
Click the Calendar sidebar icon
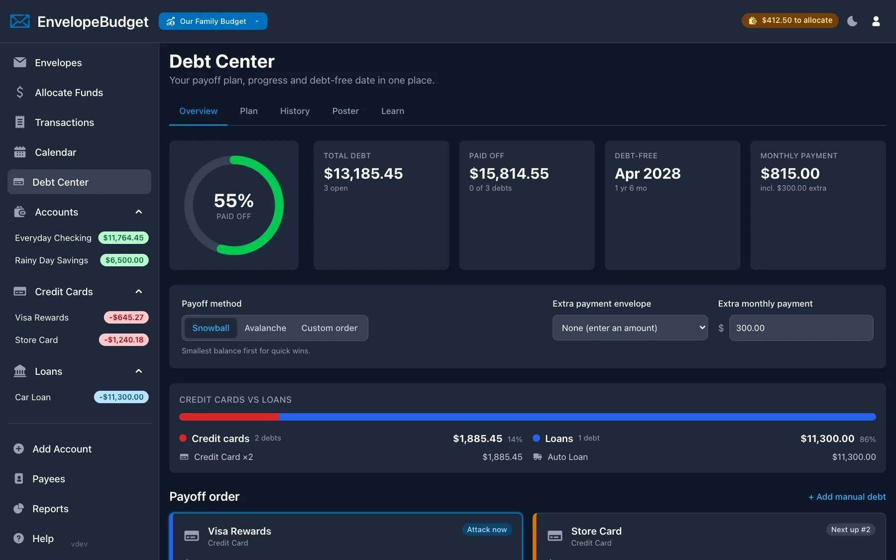point(20,152)
